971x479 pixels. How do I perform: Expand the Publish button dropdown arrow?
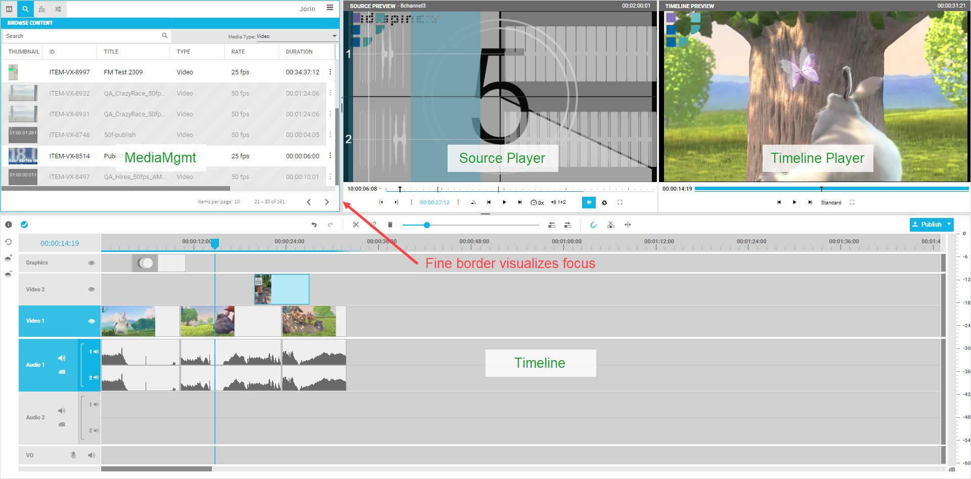pos(949,224)
